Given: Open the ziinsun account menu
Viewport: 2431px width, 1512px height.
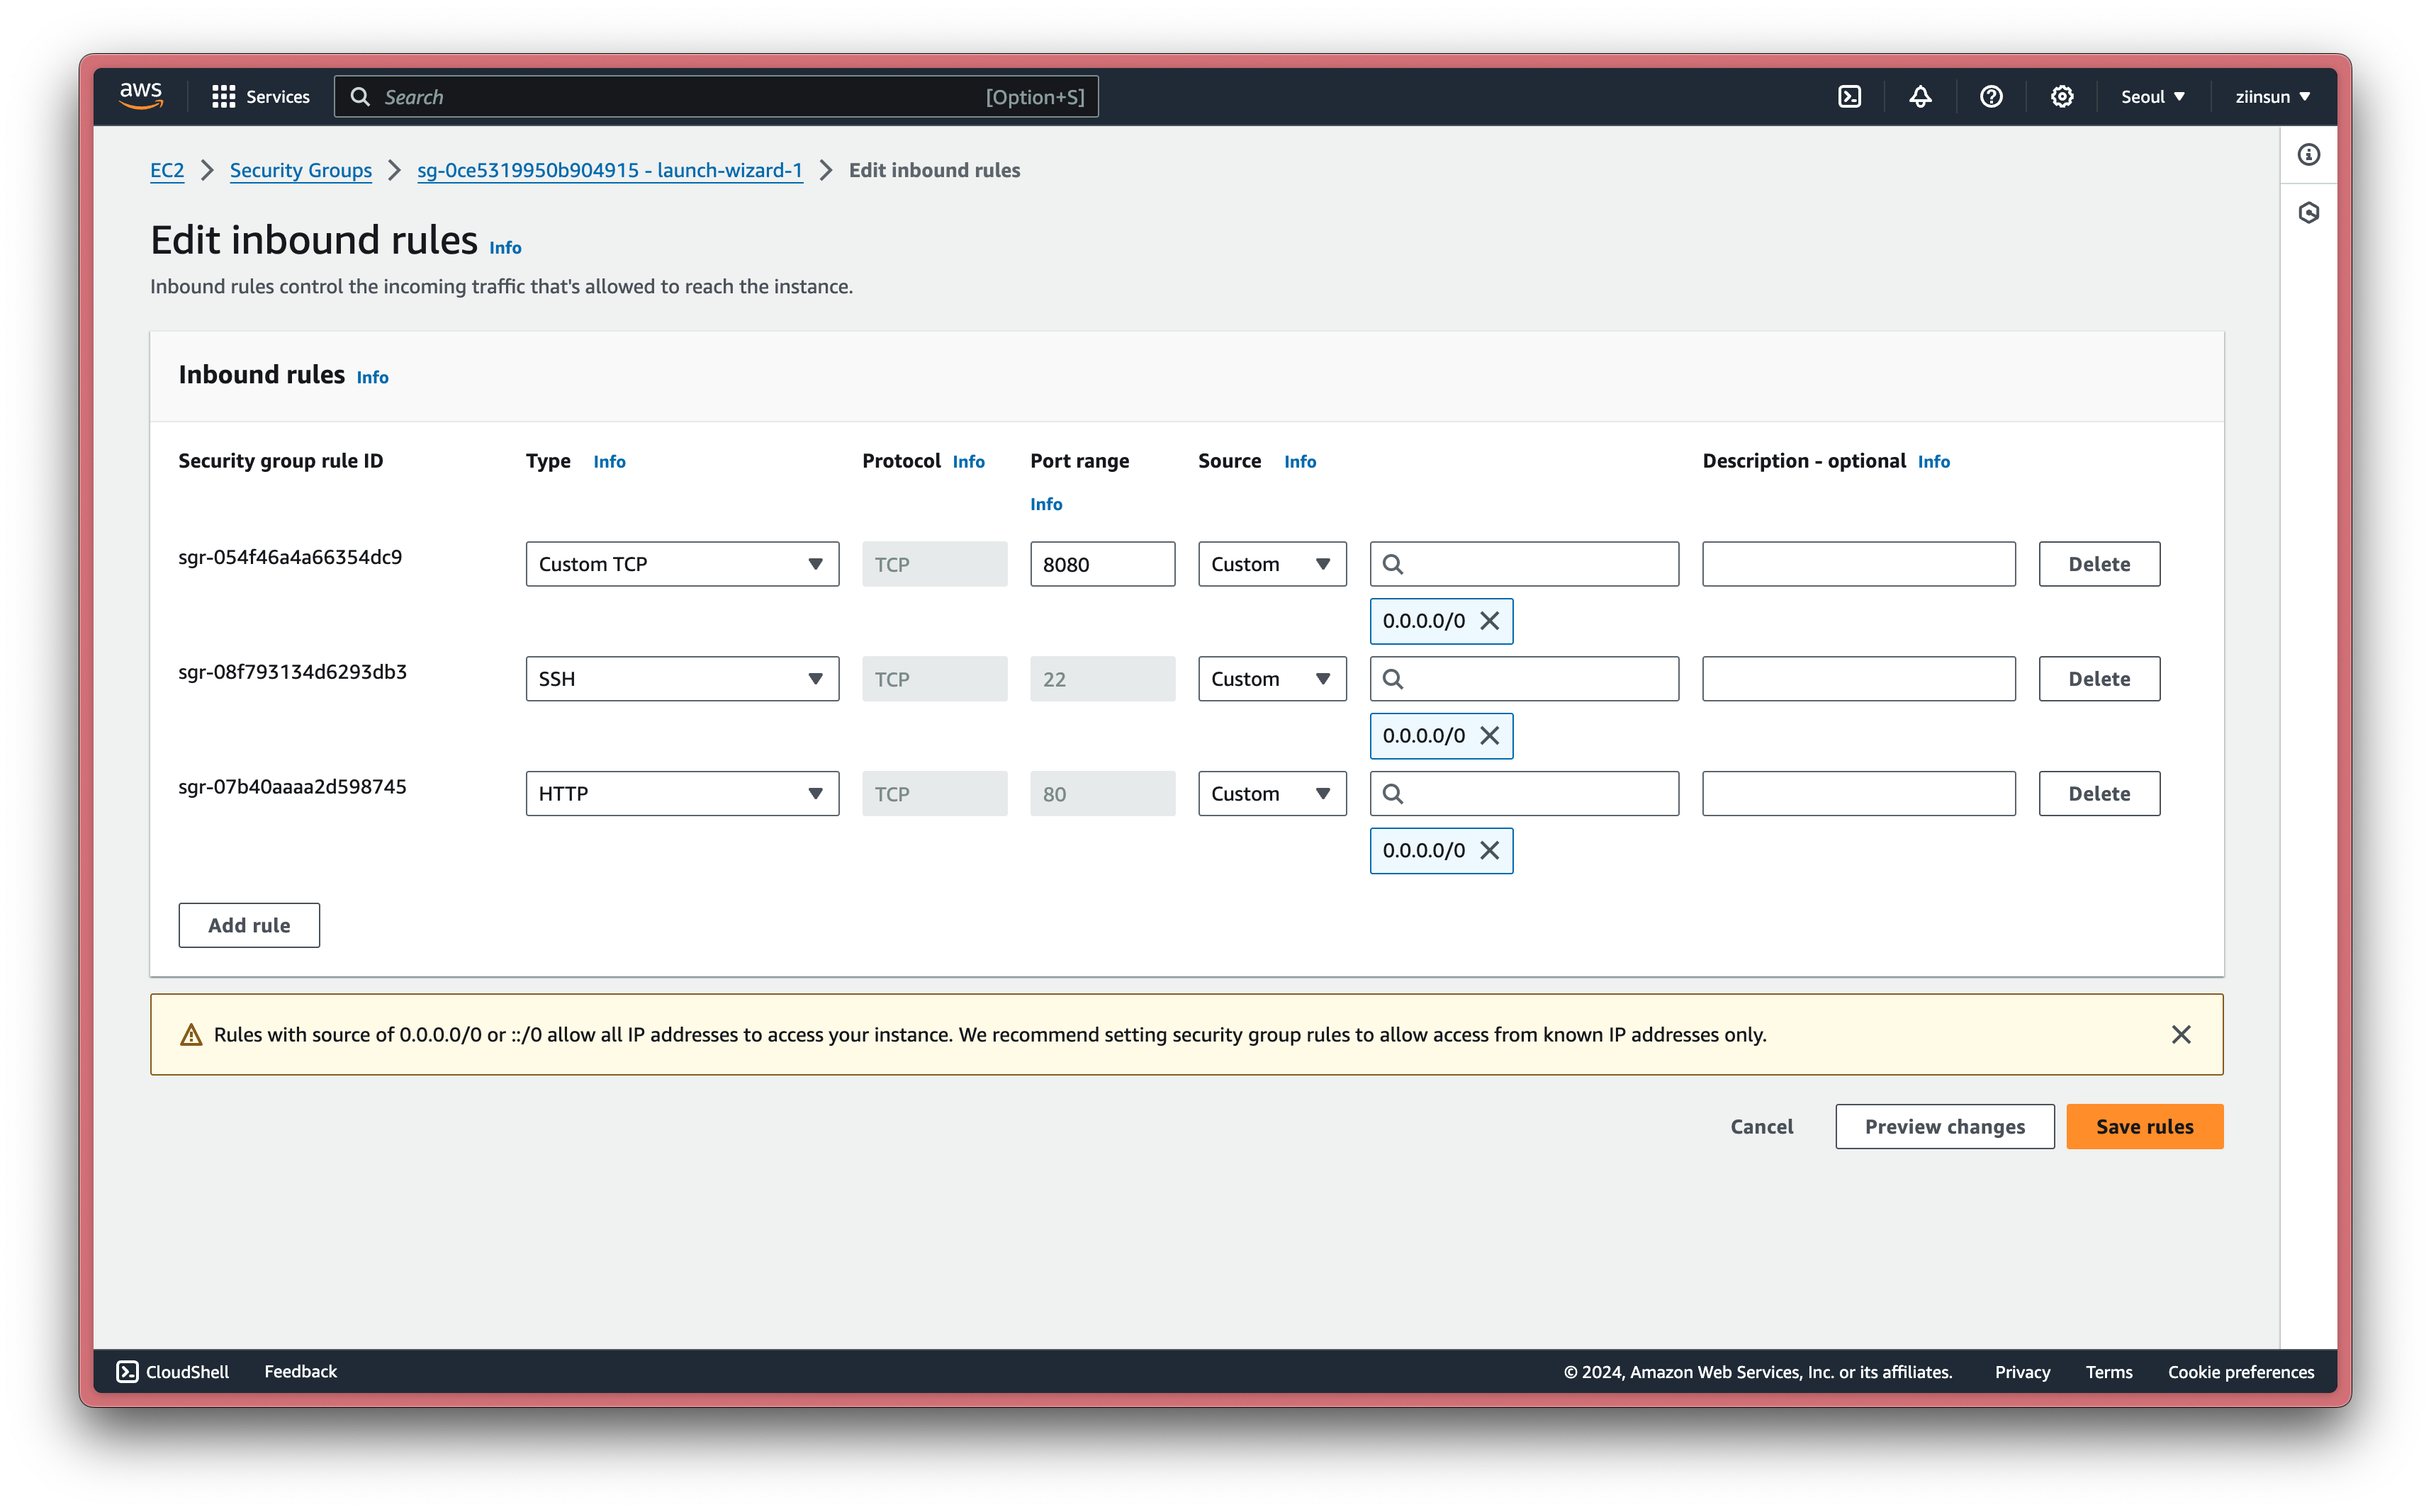Looking at the screenshot, I should [x=2272, y=96].
